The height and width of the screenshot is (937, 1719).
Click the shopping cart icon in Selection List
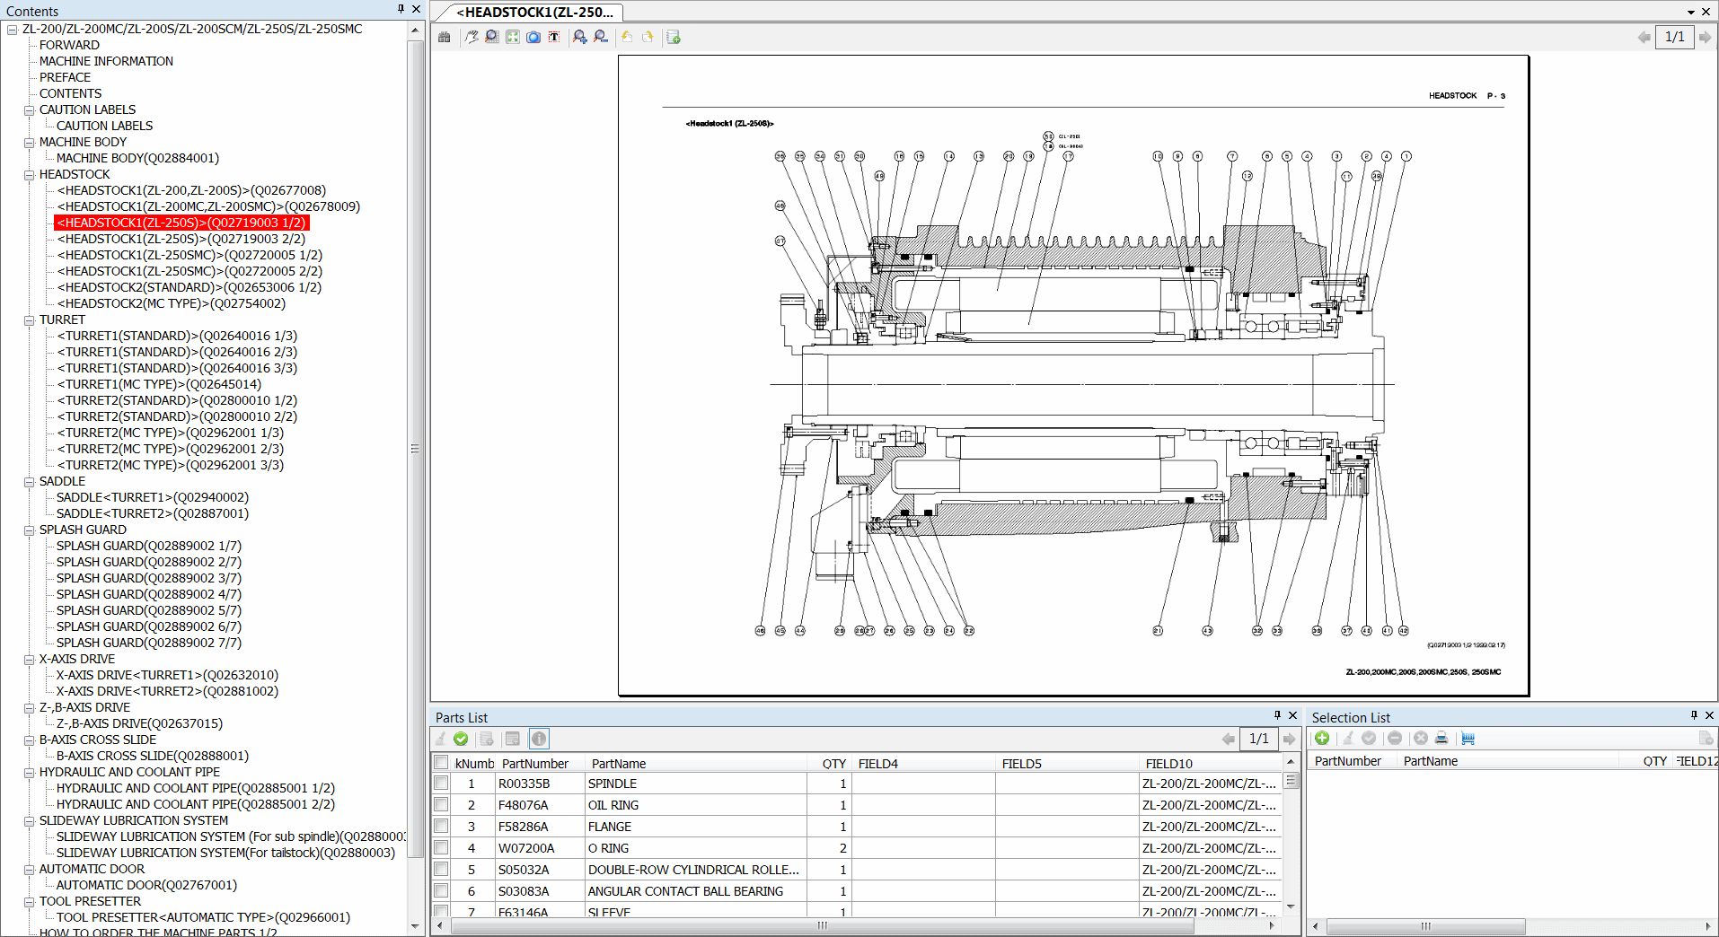[x=1468, y=738]
